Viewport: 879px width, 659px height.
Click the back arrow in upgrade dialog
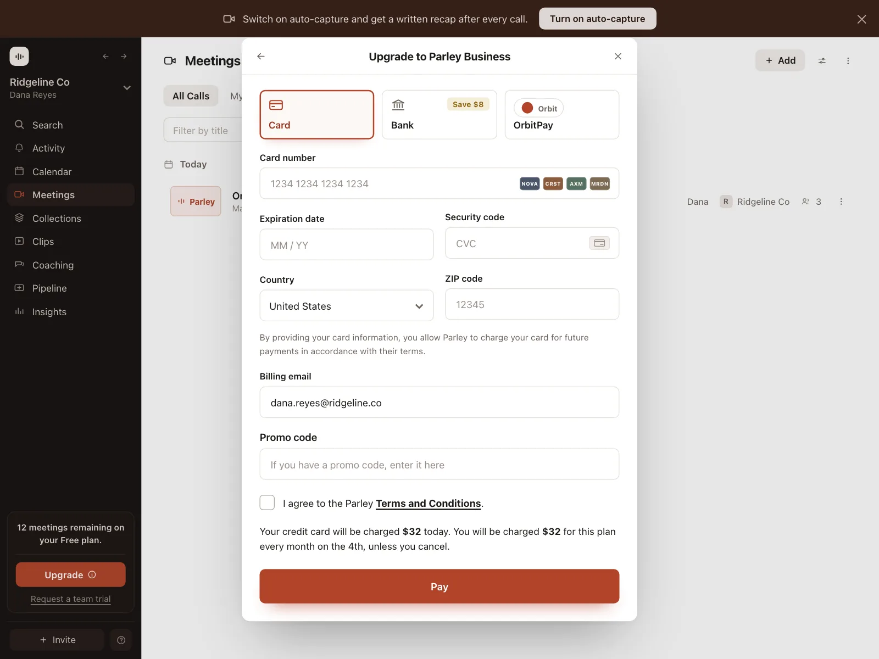261,56
